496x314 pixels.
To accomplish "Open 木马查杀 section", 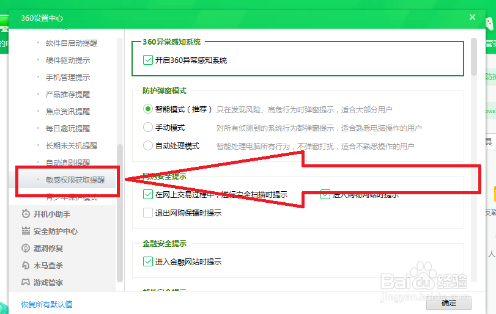I will pyautogui.click(x=48, y=265).
